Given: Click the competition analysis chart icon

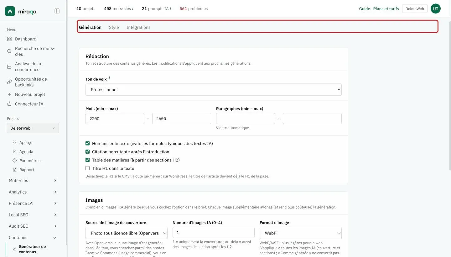Looking at the screenshot, I should 9,67.
